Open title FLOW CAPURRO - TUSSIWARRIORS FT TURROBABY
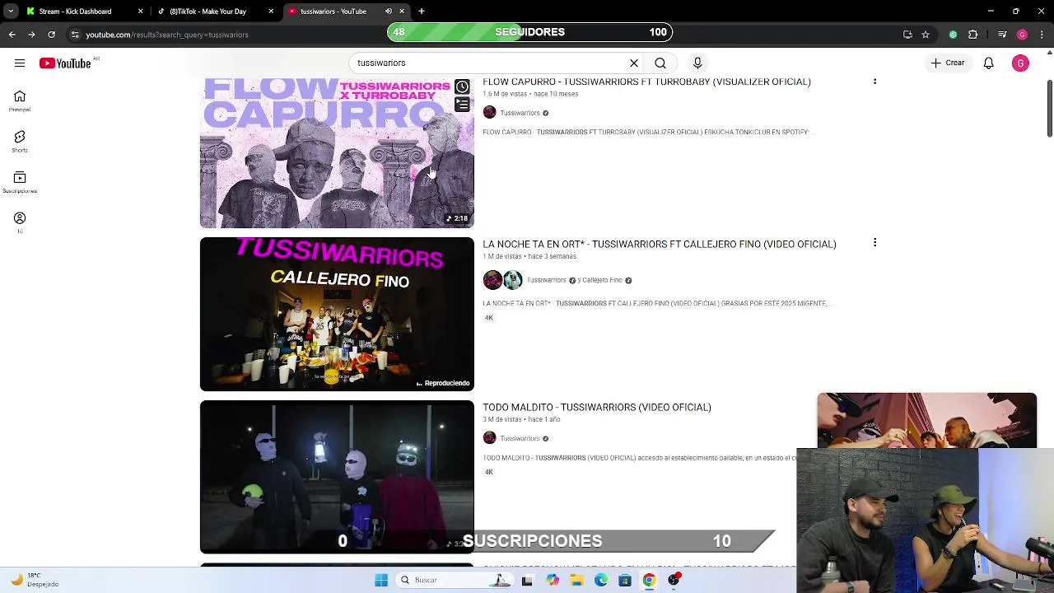Screen dimensions: 1054x593 click(646, 82)
